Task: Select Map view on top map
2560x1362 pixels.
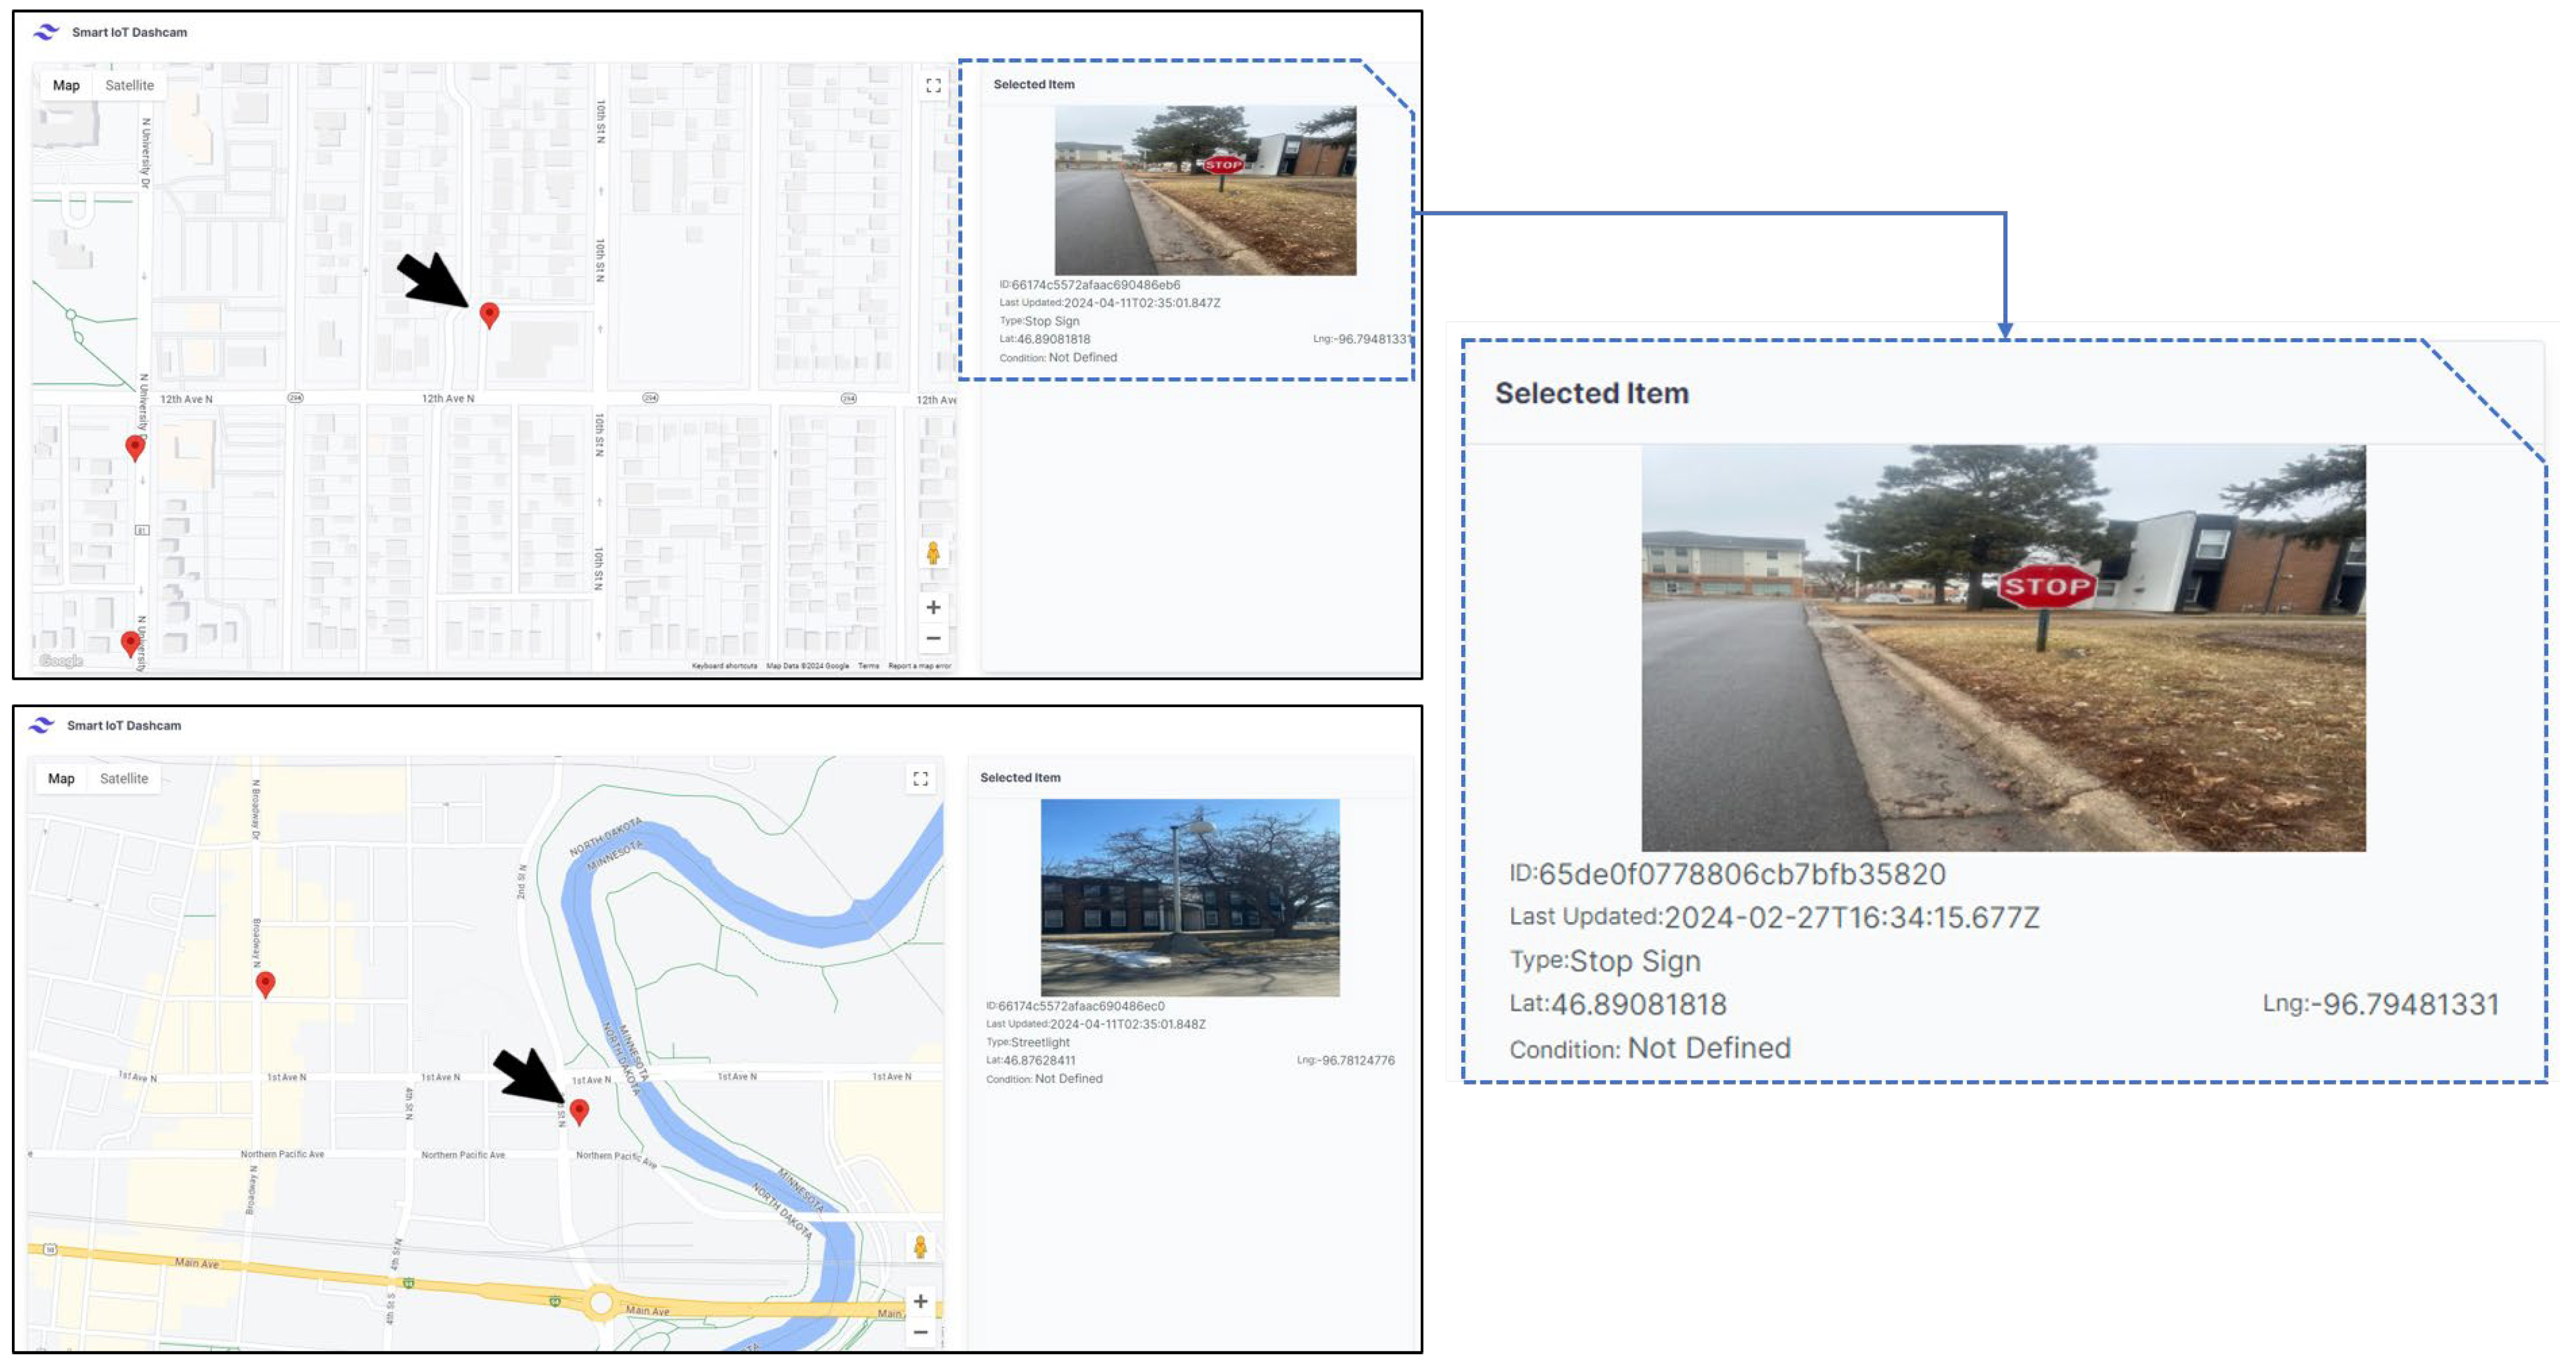Action: pos(66,86)
